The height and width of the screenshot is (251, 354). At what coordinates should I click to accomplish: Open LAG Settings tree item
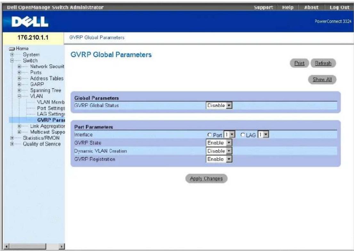pyautogui.click(x=51, y=114)
